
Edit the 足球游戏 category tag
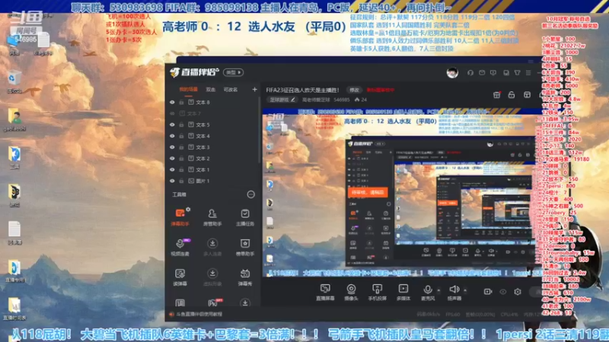(x=282, y=100)
